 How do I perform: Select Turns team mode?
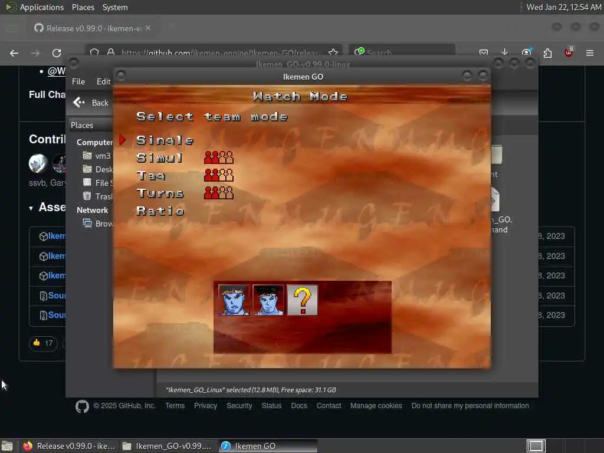[160, 193]
